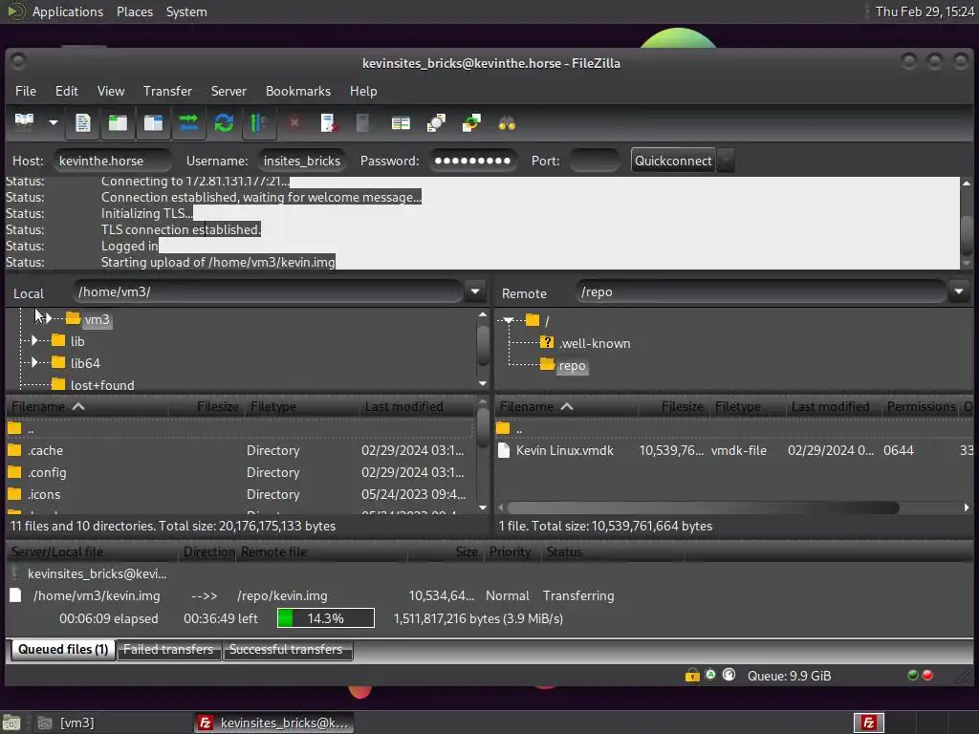Screen dimensions: 979x734
Task: Select .icons directory in local list
Action: click(240, 494)
